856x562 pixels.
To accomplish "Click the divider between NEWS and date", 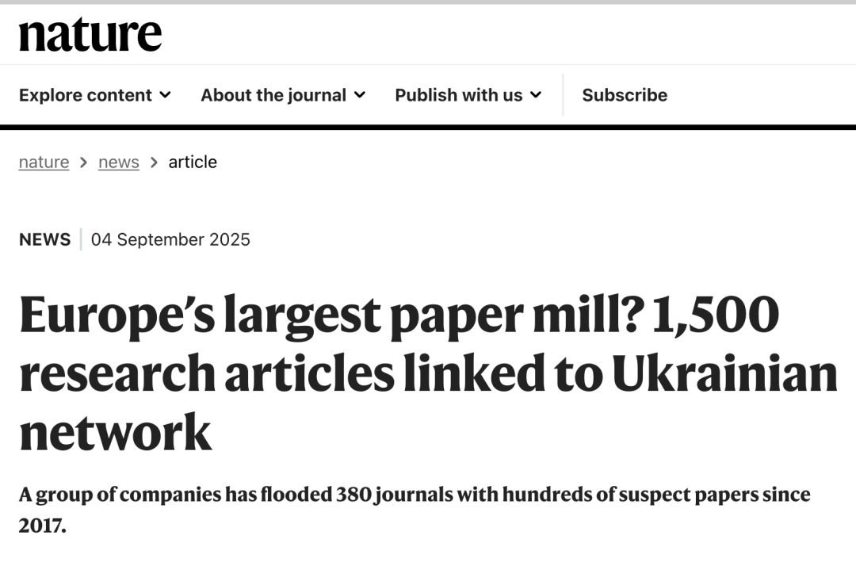I will (x=81, y=239).
